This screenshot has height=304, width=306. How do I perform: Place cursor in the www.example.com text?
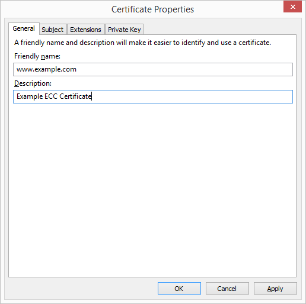[46, 69]
